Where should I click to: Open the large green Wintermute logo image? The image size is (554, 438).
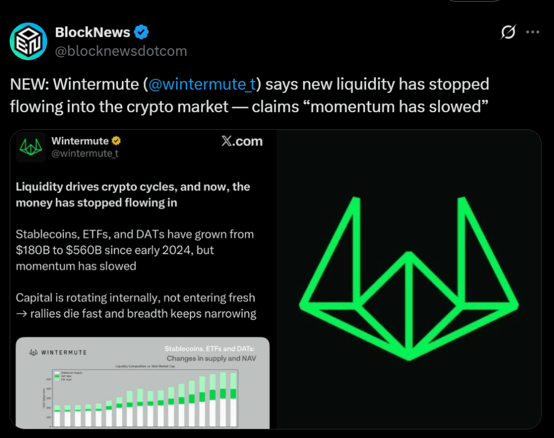pos(408,278)
